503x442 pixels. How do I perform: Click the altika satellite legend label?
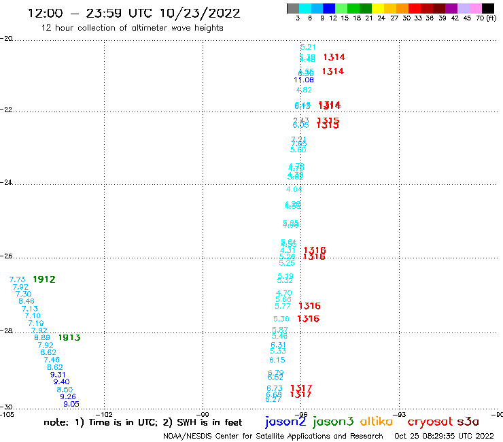coord(377,421)
